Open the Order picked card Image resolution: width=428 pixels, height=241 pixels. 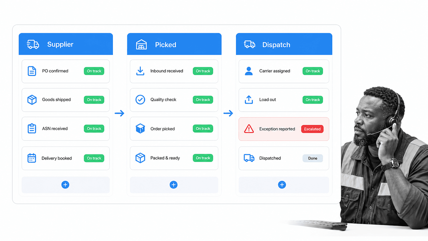[x=174, y=129]
